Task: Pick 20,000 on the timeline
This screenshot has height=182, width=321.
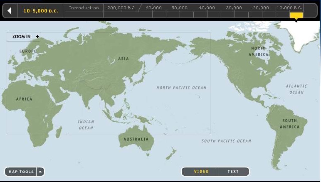Action: pos(261,7)
